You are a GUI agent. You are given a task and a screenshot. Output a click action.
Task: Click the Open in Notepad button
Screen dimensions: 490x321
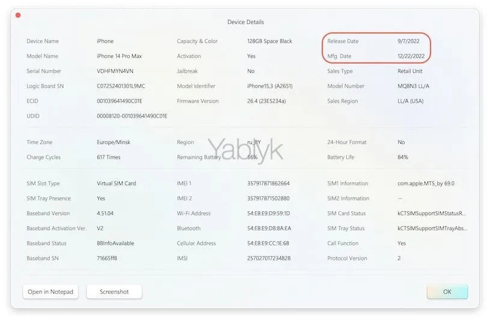click(51, 292)
